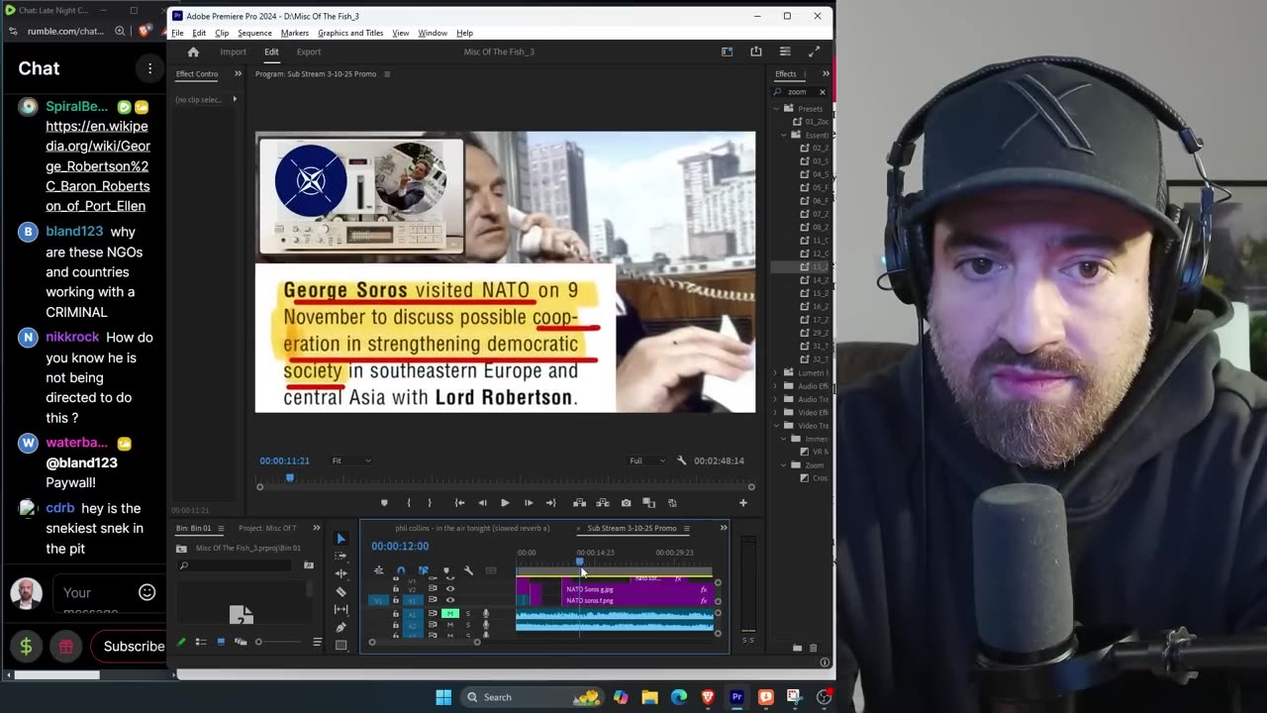1267x713 pixels.
Task: Click the Home icon in Premiere header
Action: click(x=193, y=51)
